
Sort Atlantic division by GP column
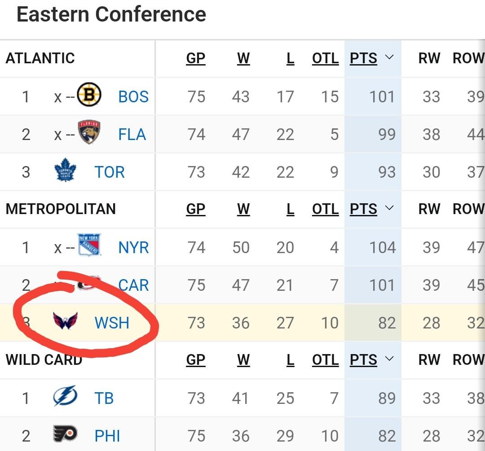pos(195,58)
